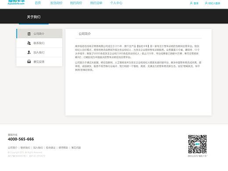228x171 pixels.
Task: Open the 首页 home navigation item
Action: point(38,3)
